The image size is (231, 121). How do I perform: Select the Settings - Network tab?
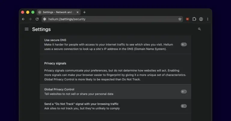tap(59, 12)
